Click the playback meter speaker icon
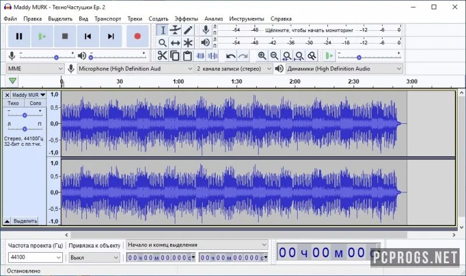This screenshot has height=276, width=466. click(x=206, y=42)
